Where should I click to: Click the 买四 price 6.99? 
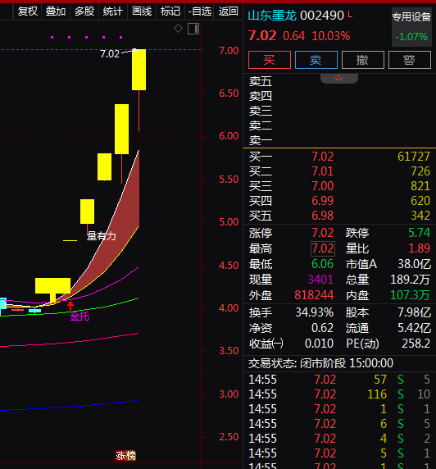point(322,201)
